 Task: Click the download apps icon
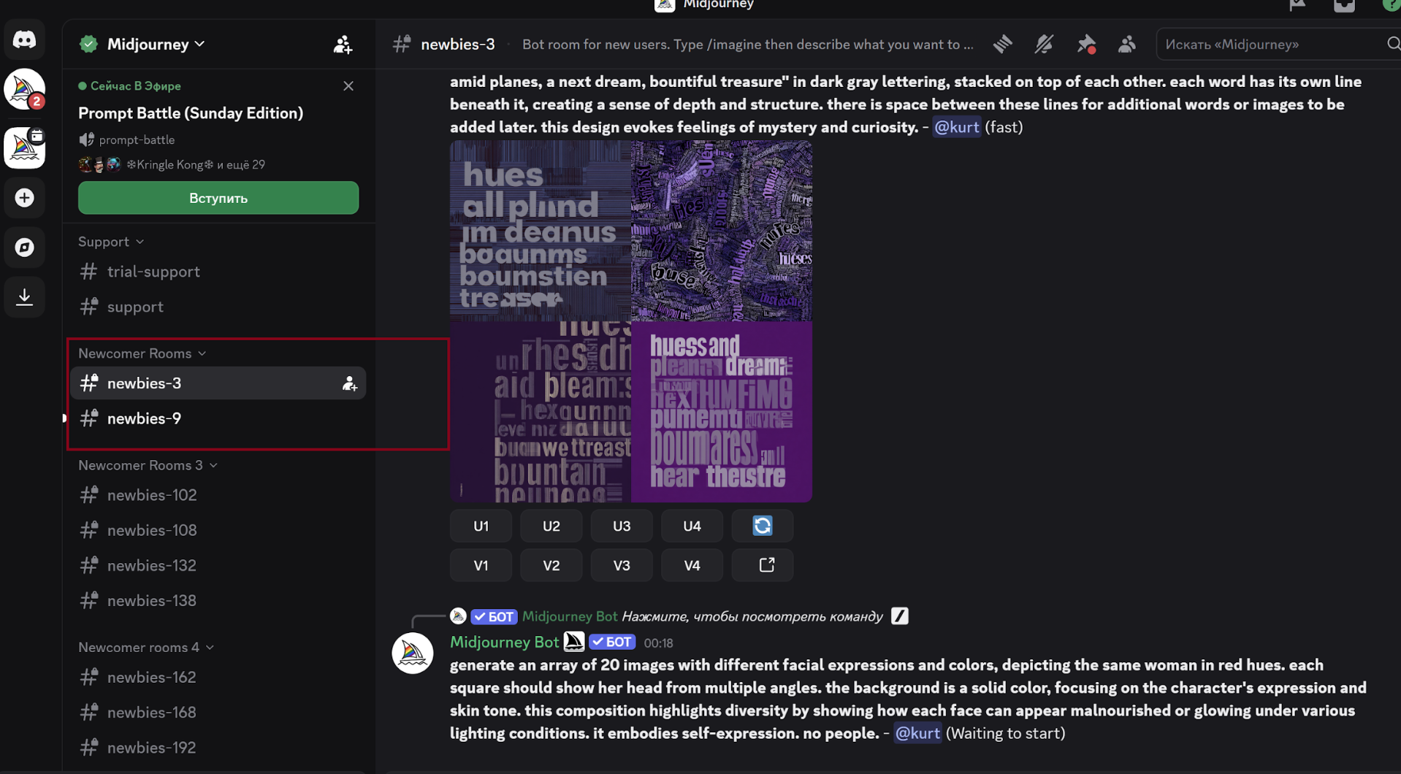[x=25, y=297]
